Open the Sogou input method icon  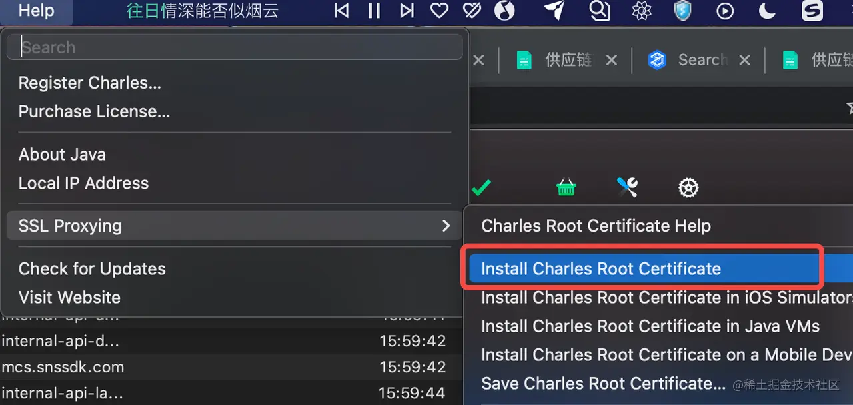pos(812,11)
